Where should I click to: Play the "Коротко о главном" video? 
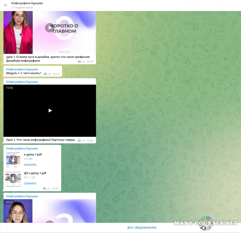tap(49, 28)
